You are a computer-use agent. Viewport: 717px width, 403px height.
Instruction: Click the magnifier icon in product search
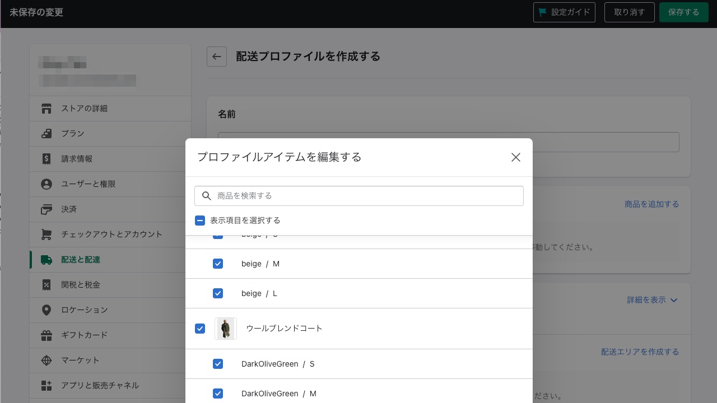207,196
